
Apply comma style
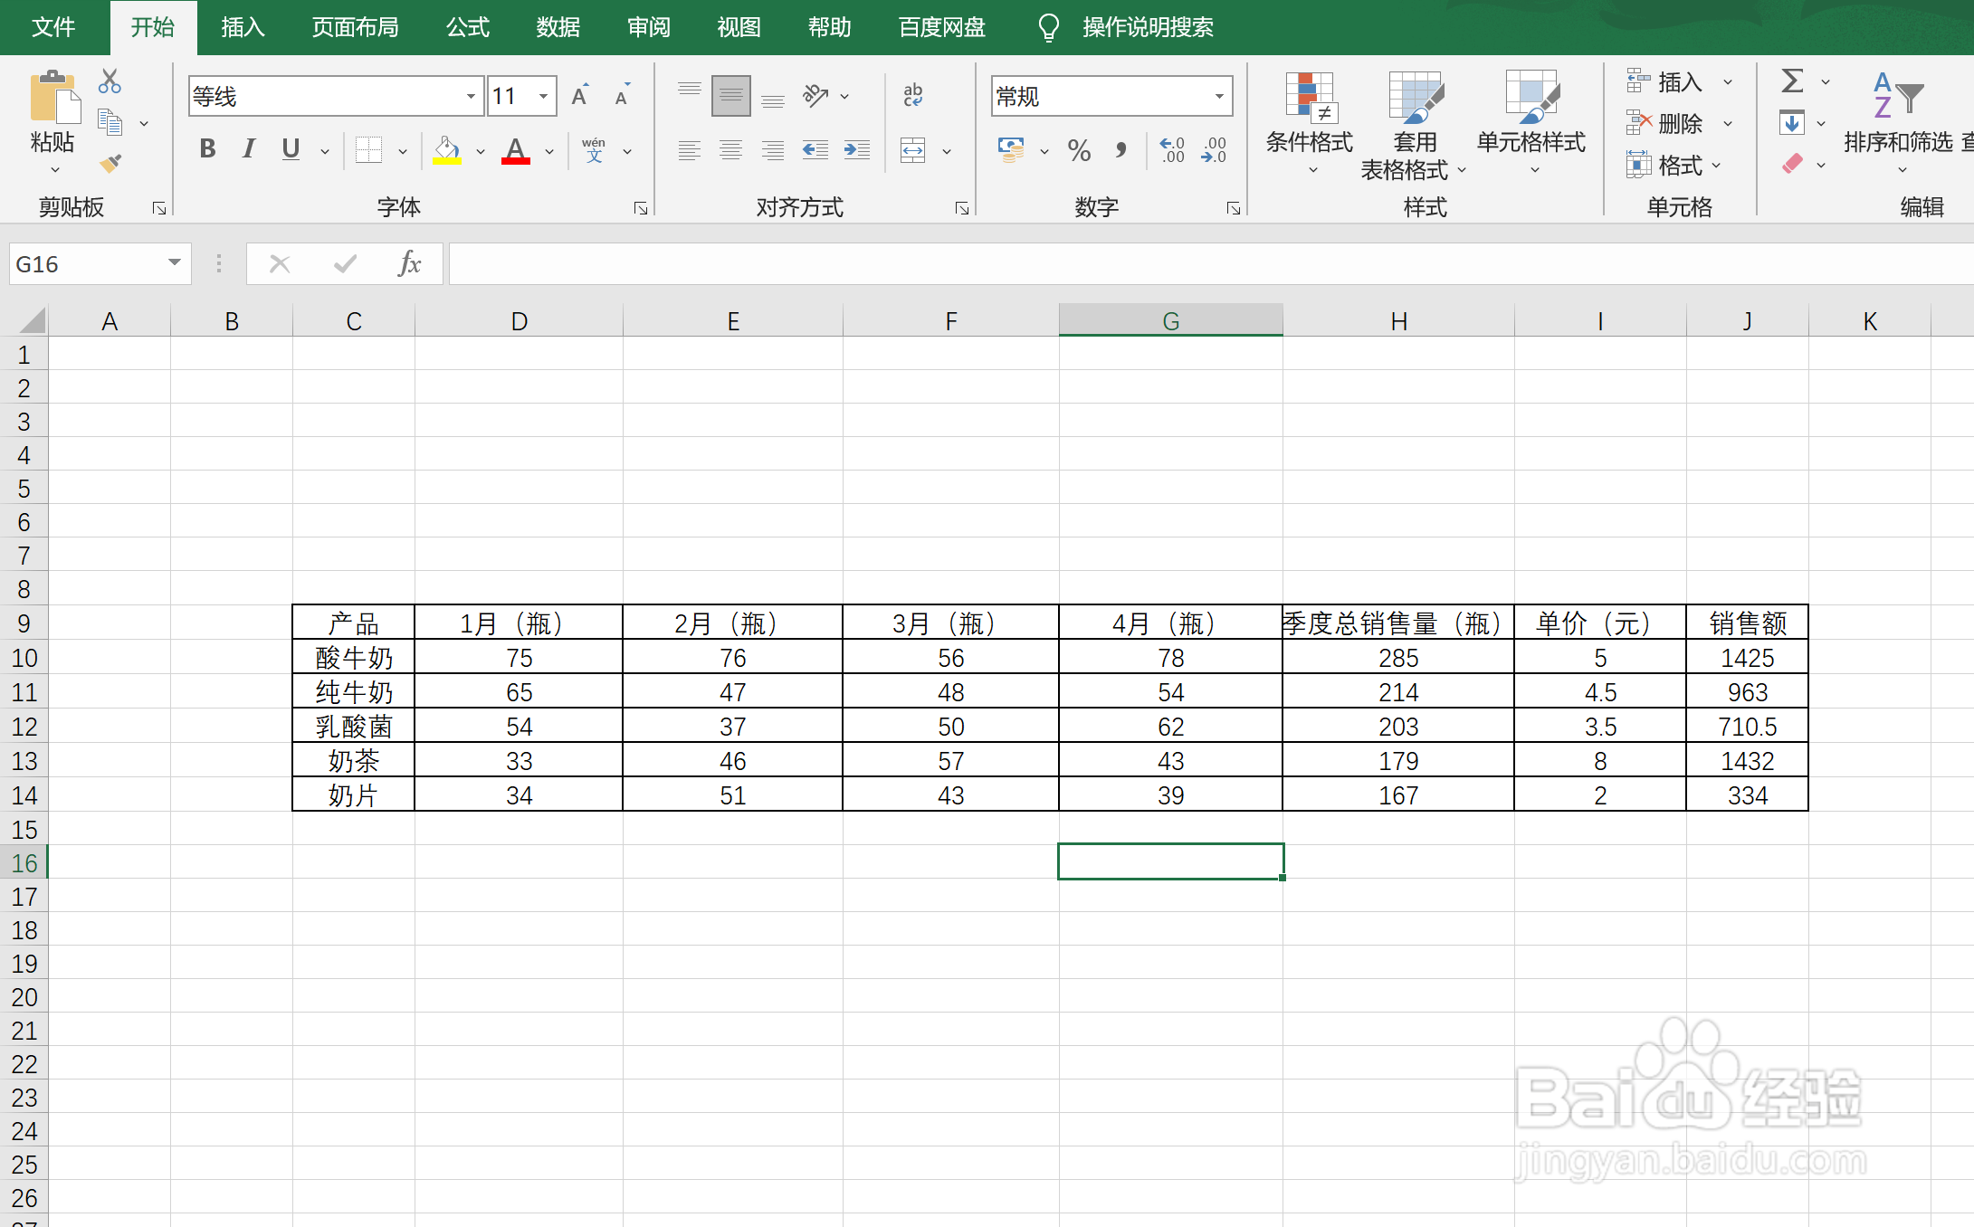coord(1121,149)
